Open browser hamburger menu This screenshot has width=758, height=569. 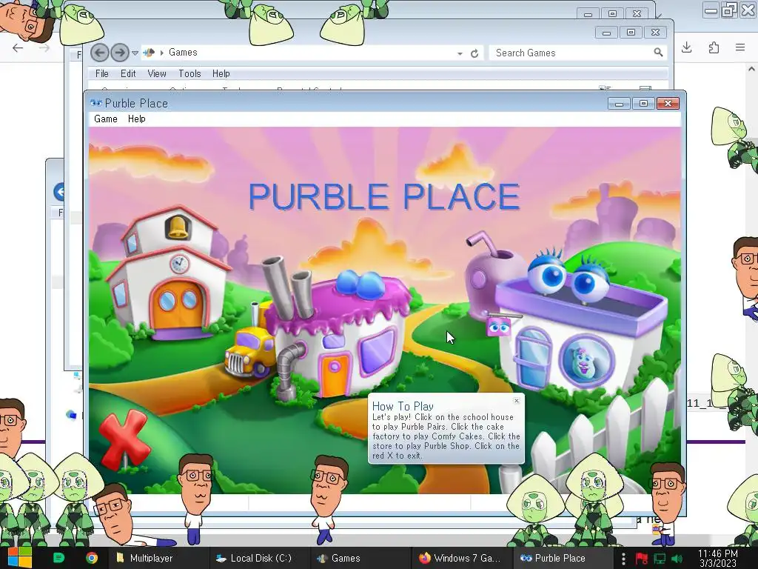point(740,47)
